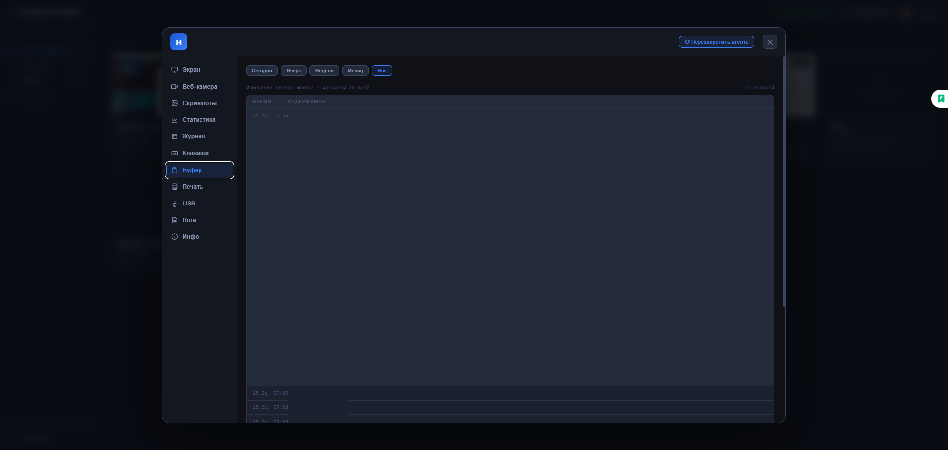Open the Веб-камера camera icon
Image resolution: width=948 pixels, height=450 pixels.
(x=174, y=87)
